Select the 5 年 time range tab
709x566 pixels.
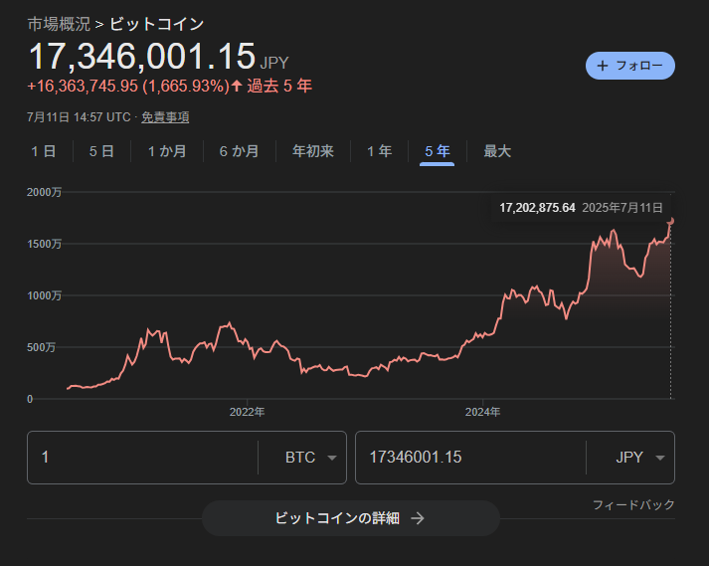point(438,151)
